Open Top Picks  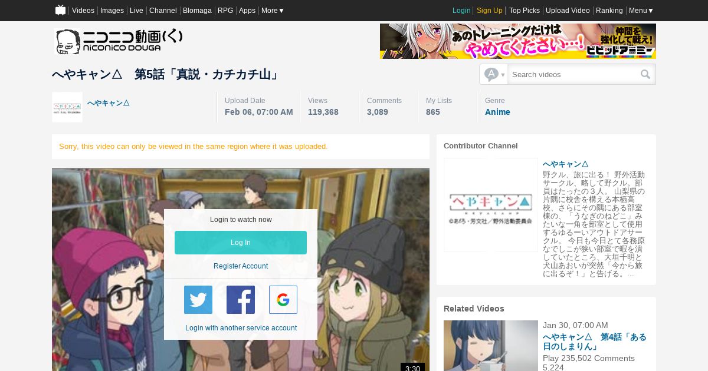coord(525,11)
